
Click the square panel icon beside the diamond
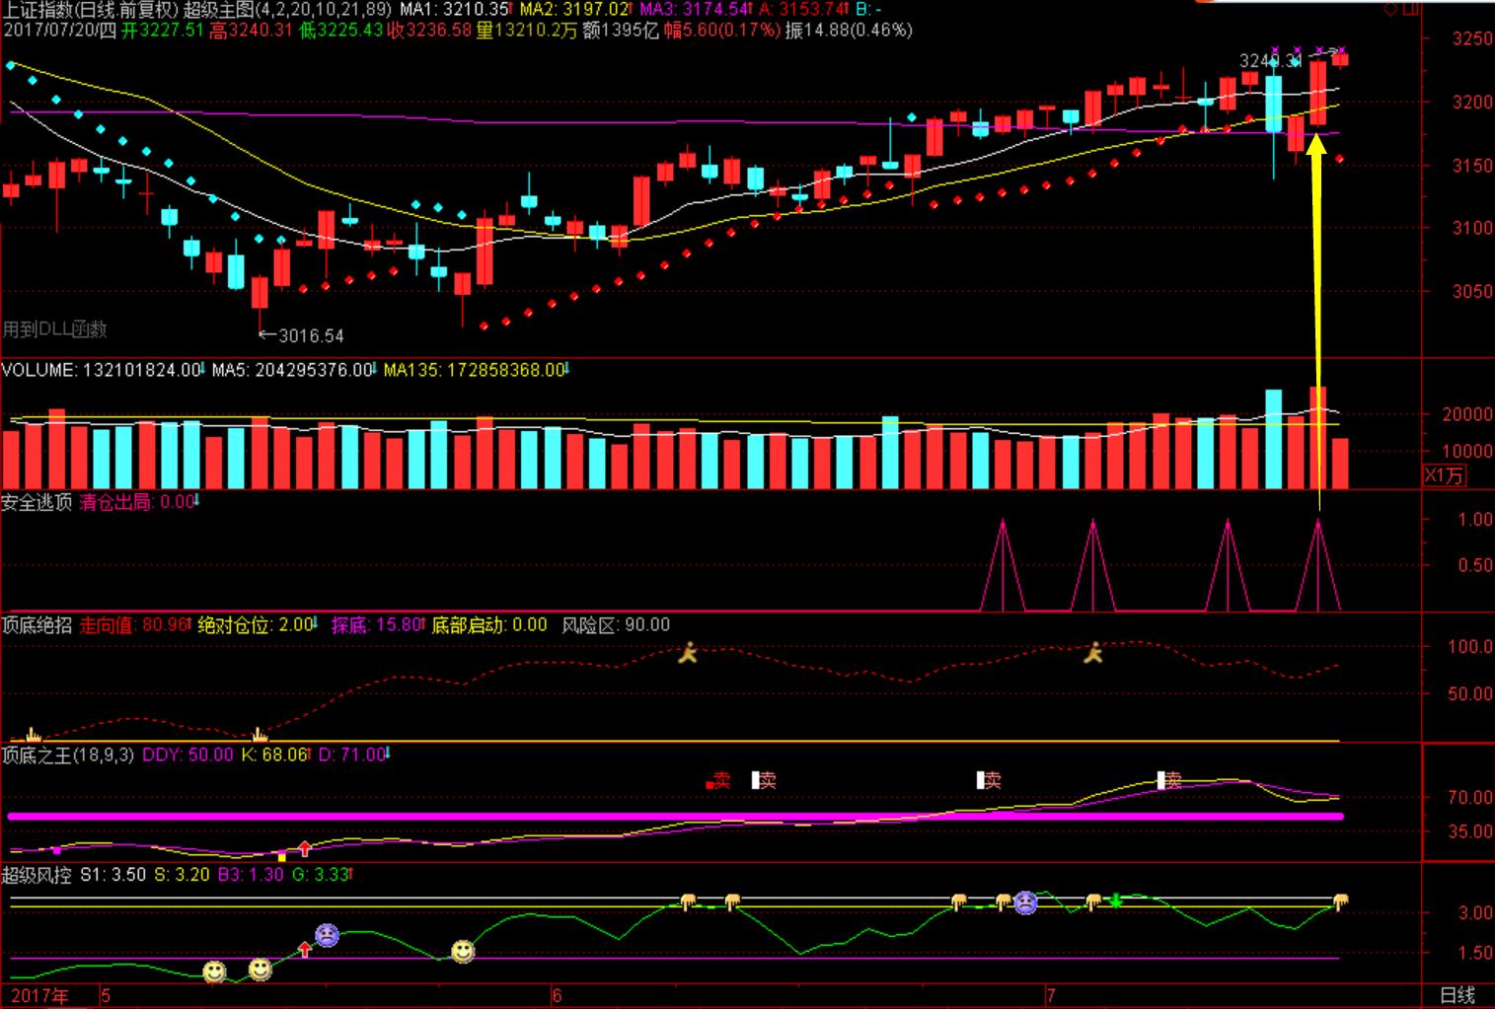click(1409, 9)
